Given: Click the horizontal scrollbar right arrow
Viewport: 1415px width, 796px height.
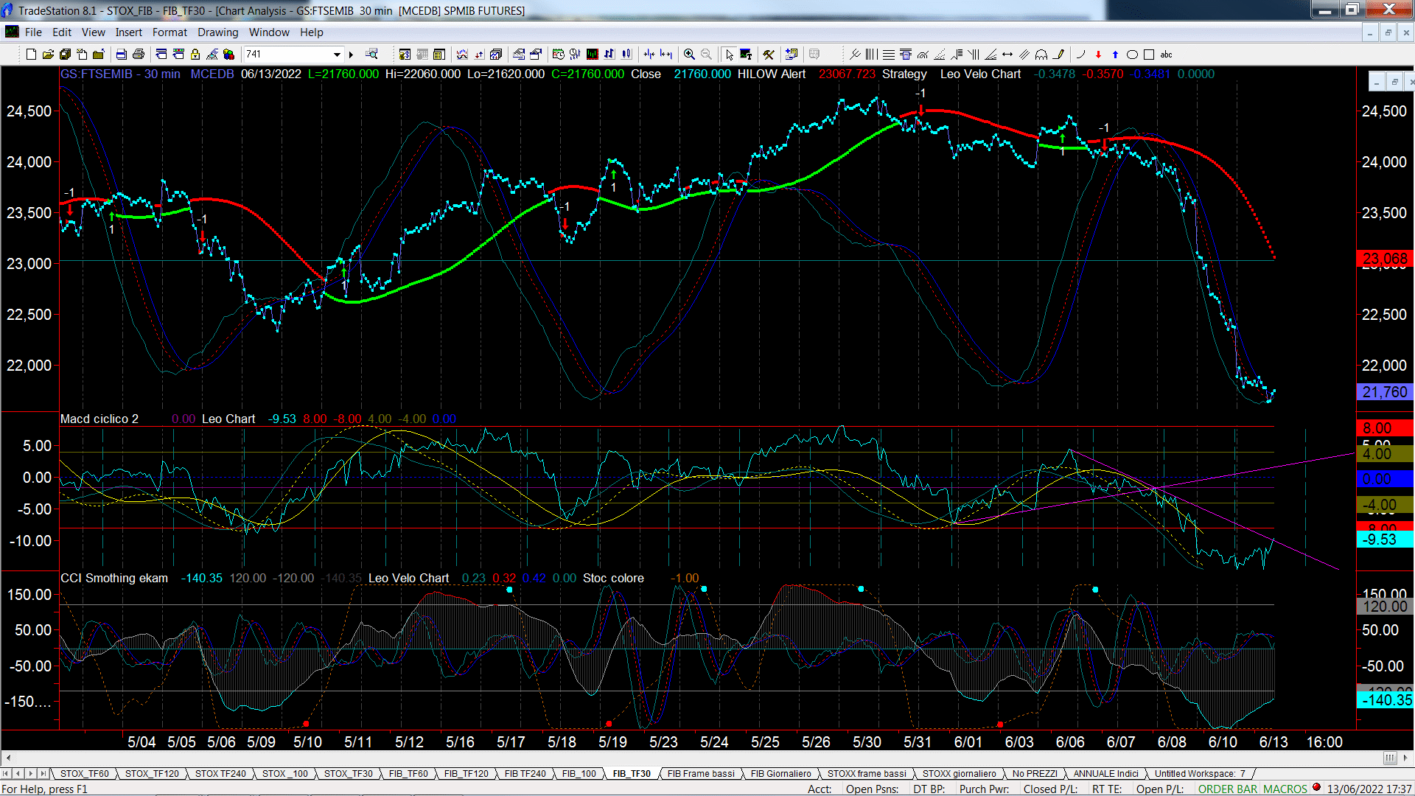Looking at the screenshot, I should tap(1406, 758).
